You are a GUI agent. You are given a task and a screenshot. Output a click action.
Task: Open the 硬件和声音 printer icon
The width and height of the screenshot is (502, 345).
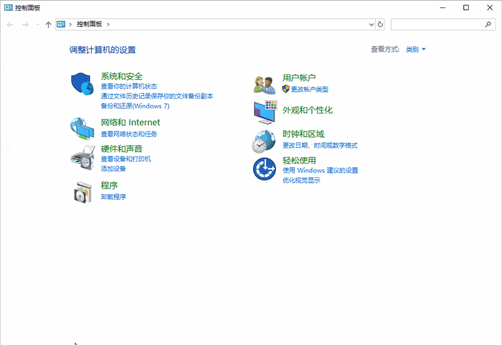pyautogui.click(x=83, y=158)
